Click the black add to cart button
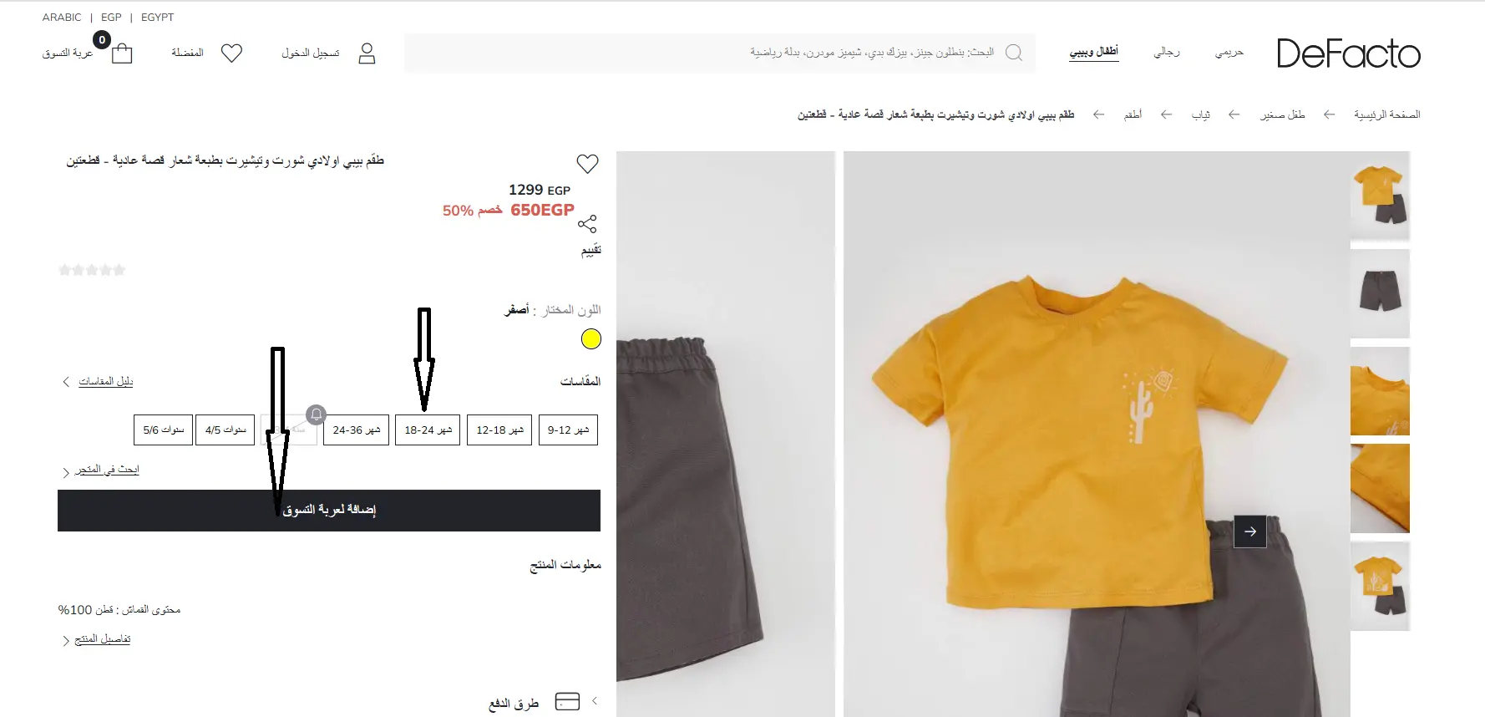 pos(329,510)
